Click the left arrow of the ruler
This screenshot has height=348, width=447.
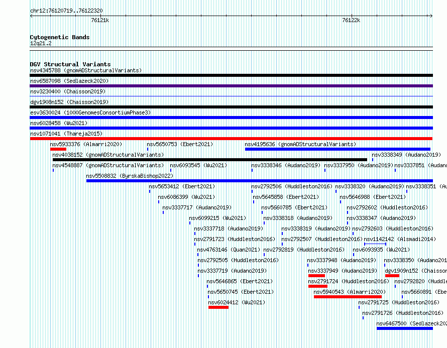coord(31,16)
